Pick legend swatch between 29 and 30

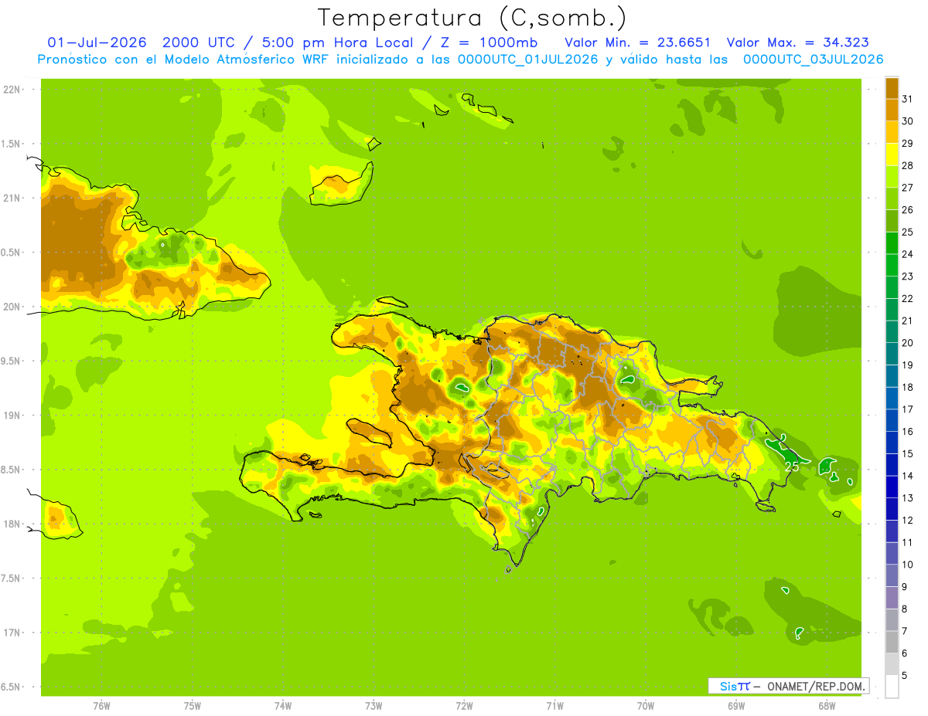coord(892,131)
